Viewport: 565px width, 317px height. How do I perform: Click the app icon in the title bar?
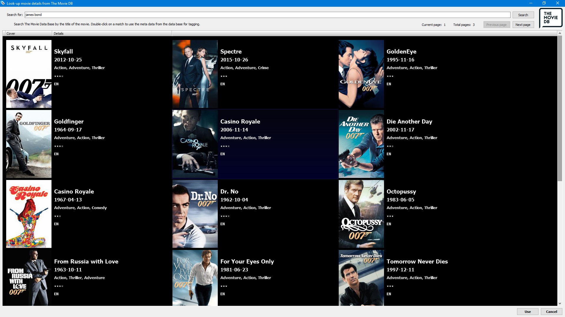(x=3, y=3)
